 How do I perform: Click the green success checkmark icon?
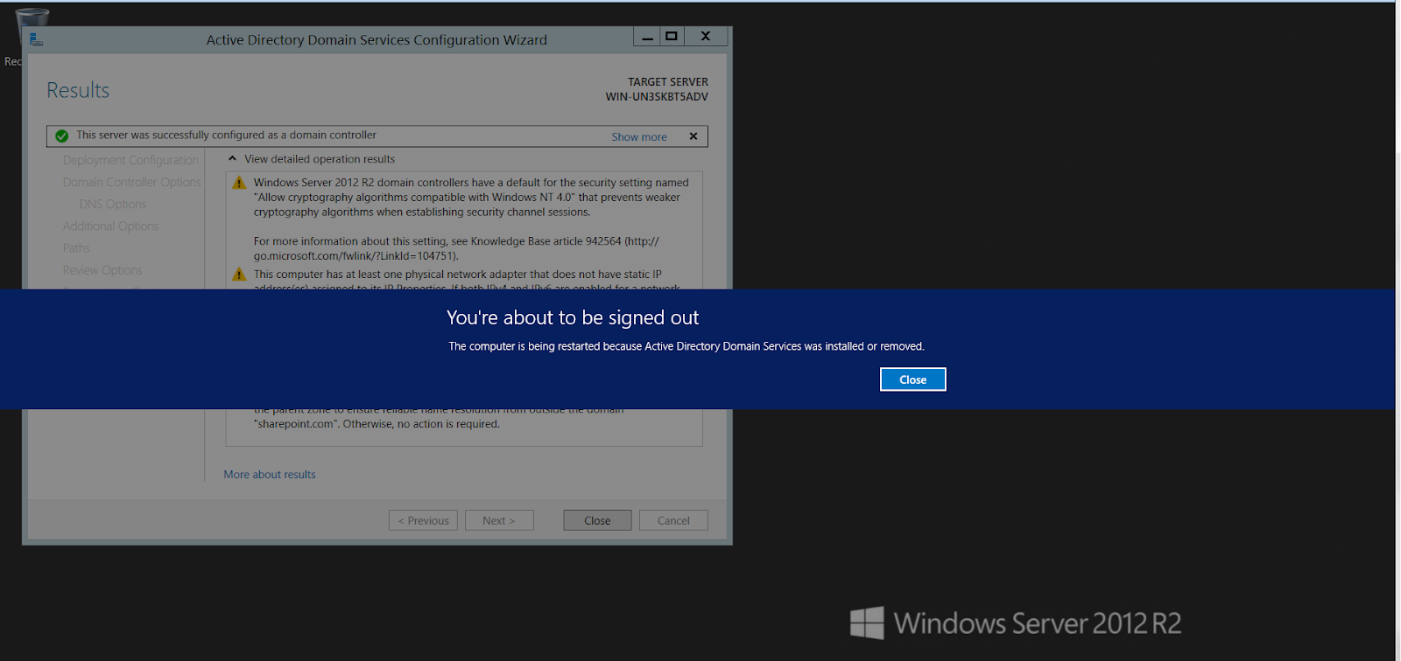point(61,136)
